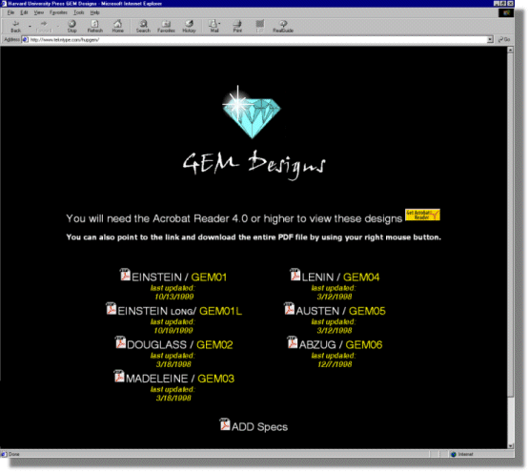Open the address bar dropdown arrow
The image size is (529, 473).
point(490,39)
